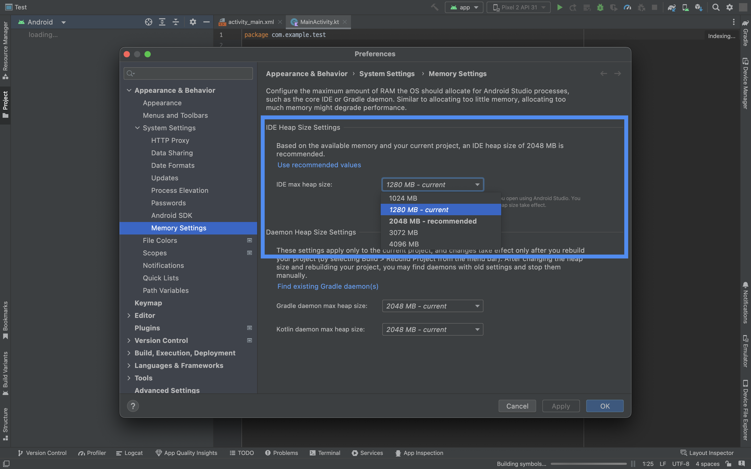Click the Search Everywhere magnifier icon
This screenshot has width=751, height=469.
tap(716, 7)
